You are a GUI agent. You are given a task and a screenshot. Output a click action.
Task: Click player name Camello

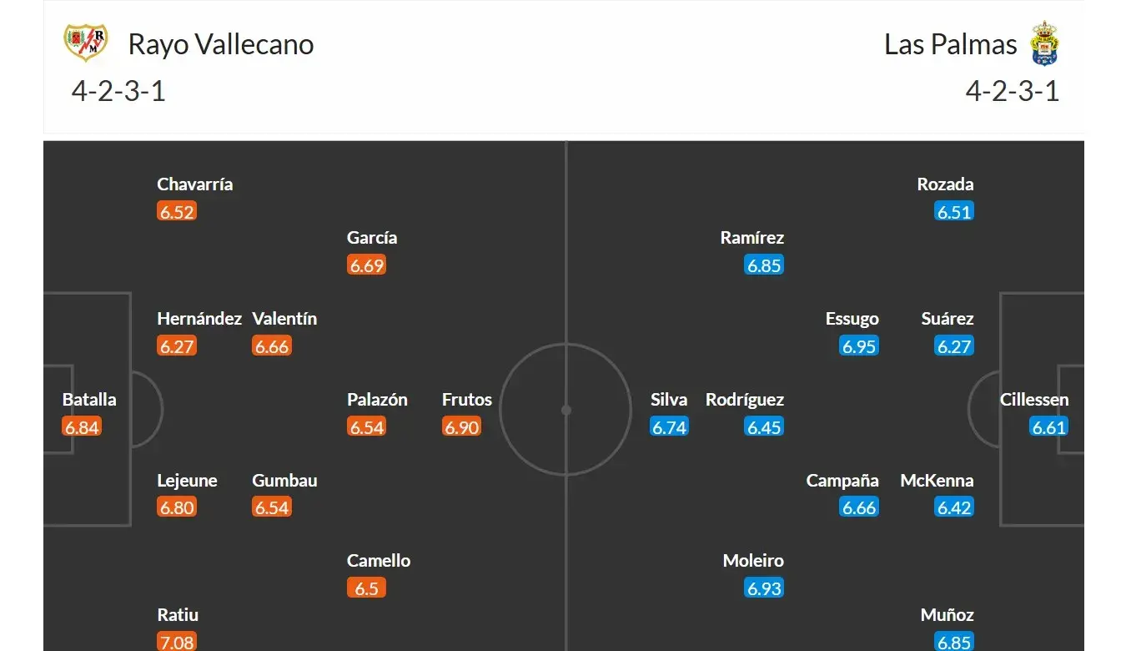[x=379, y=561]
